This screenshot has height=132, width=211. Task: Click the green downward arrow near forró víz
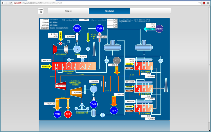pyautogui.click(x=88, y=37)
